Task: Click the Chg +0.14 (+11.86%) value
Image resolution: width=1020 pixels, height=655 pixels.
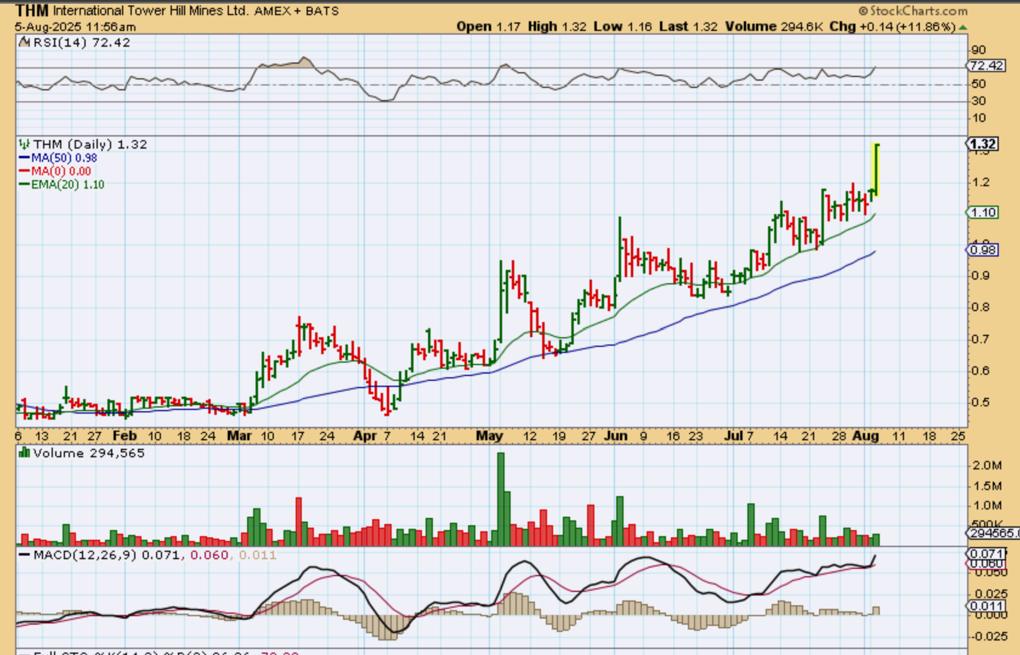Action: (892, 27)
